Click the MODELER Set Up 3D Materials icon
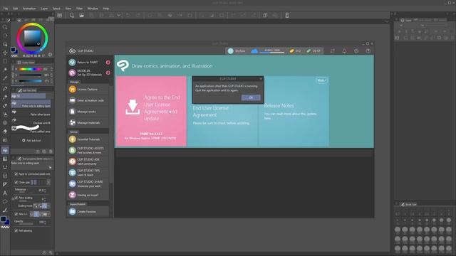The image size is (456, 256). (72, 73)
